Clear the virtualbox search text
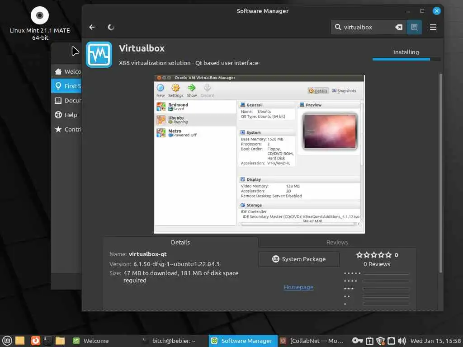The height and width of the screenshot is (347, 463). point(399,27)
